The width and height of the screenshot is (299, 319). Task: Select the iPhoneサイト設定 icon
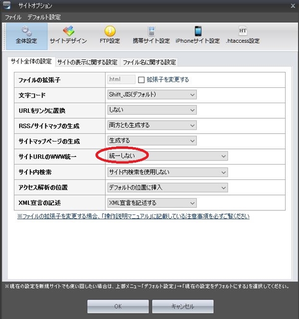point(197,35)
